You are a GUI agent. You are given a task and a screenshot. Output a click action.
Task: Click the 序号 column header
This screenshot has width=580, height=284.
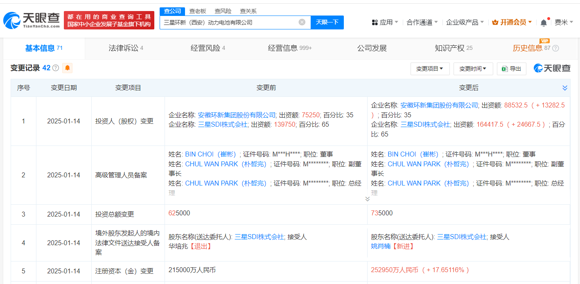[x=23, y=88]
